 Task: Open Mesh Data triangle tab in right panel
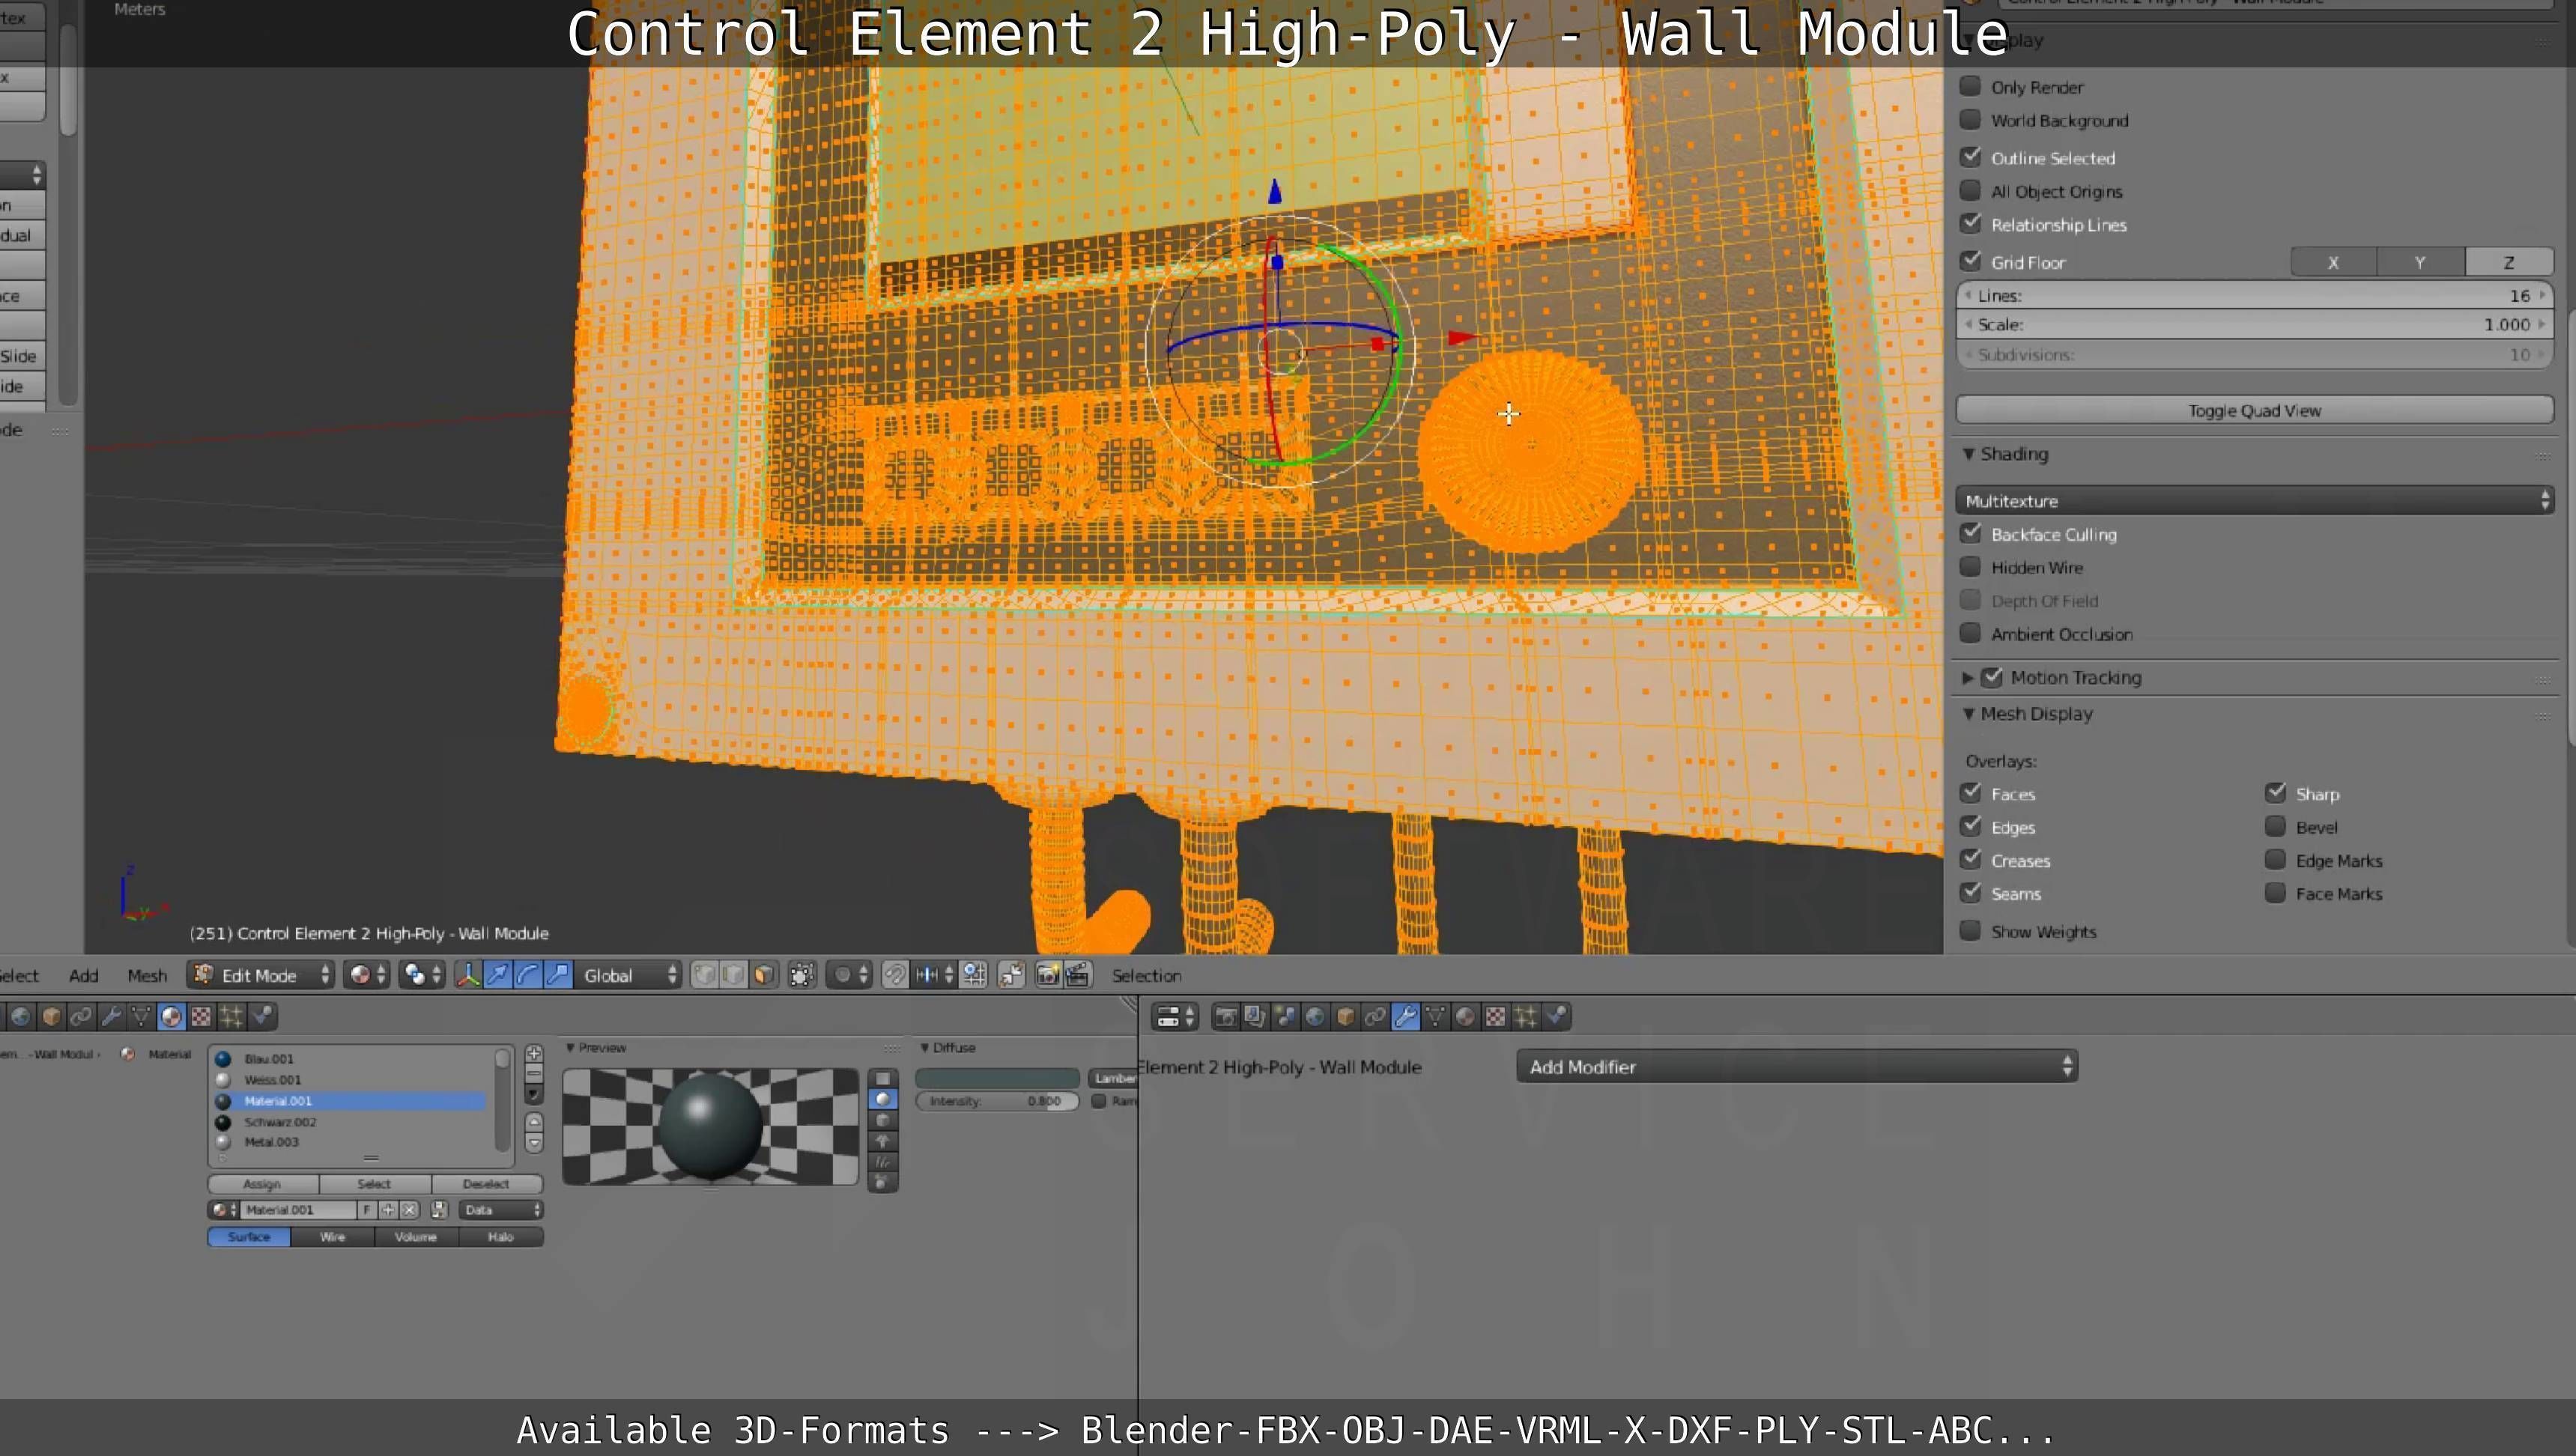pos(1435,1017)
